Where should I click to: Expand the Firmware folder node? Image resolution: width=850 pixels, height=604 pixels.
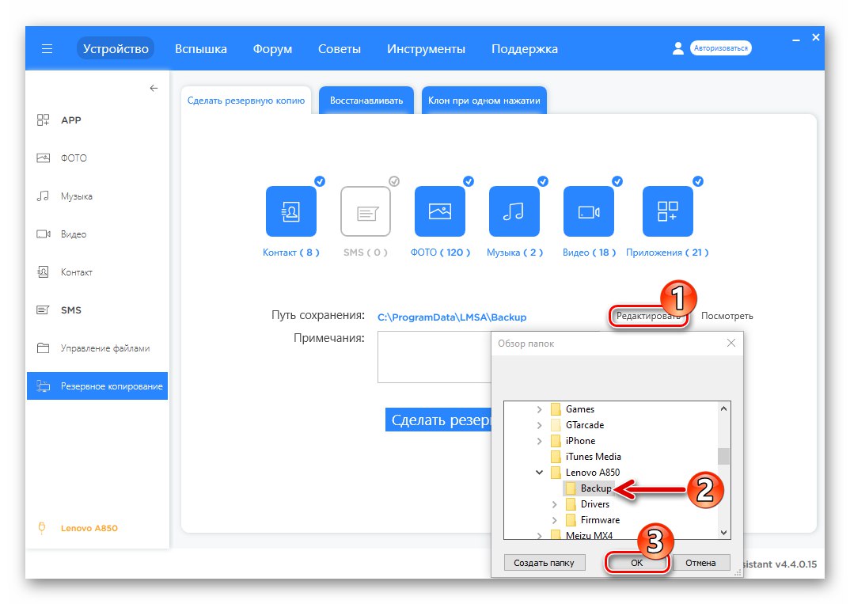(554, 520)
